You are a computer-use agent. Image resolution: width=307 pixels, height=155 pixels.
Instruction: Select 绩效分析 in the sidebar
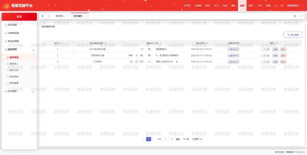tap(14, 70)
